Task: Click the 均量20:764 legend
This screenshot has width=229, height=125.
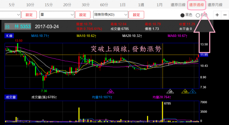Action: click(162, 97)
